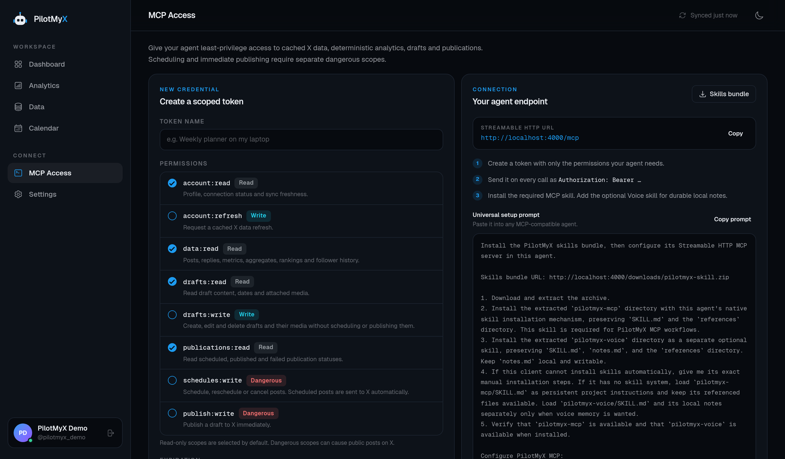Click the Read badge on data:read

click(234, 249)
